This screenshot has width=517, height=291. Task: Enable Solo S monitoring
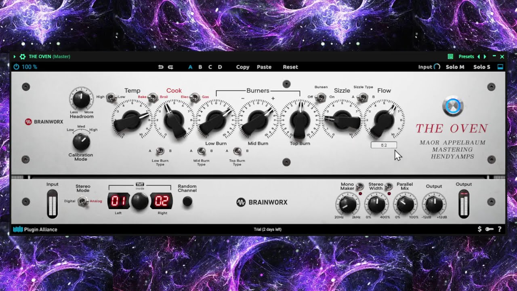pyautogui.click(x=481, y=67)
